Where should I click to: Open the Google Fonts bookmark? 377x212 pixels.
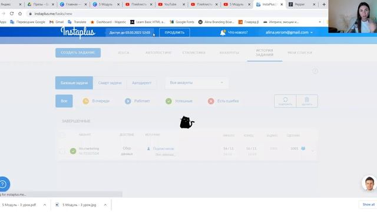(182, 22)
